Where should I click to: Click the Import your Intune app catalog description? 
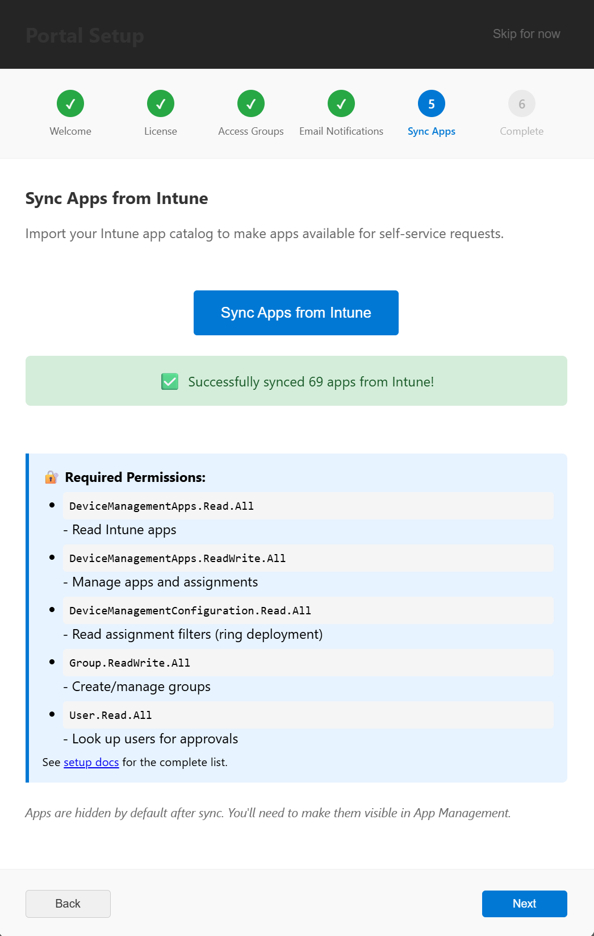coord(265,234)
